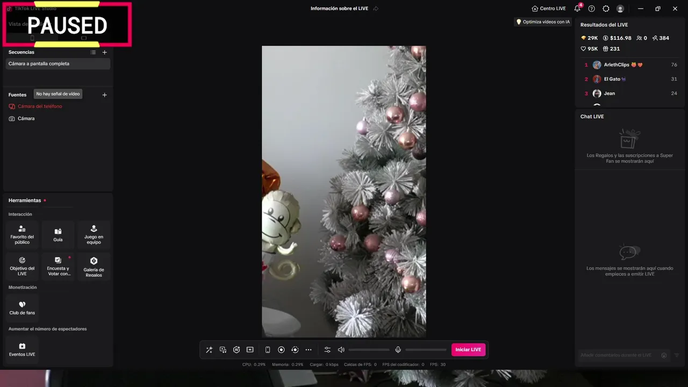Click the share arrow next to Información sobre el LIVE
Image resolution: width=688 pixels, height=387 pixels.
(x=376, y=9)
